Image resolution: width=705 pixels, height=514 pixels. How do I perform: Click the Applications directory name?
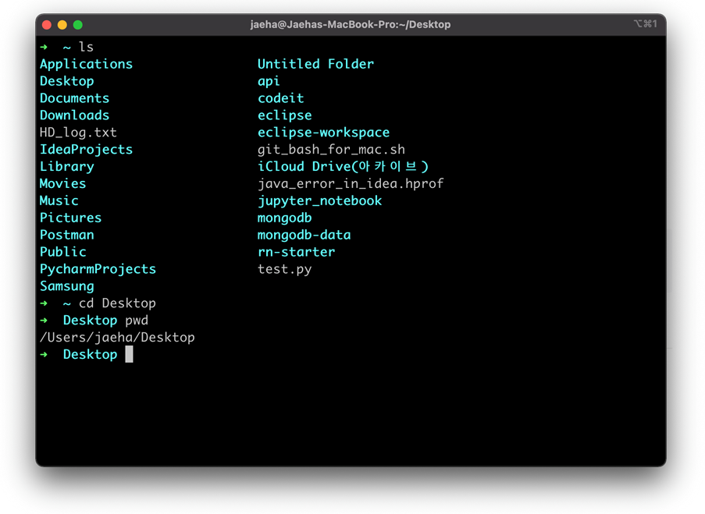click(87, 64)
